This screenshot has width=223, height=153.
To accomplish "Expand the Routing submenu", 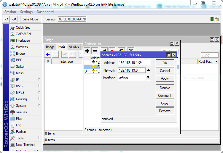I will click(39, 99).
